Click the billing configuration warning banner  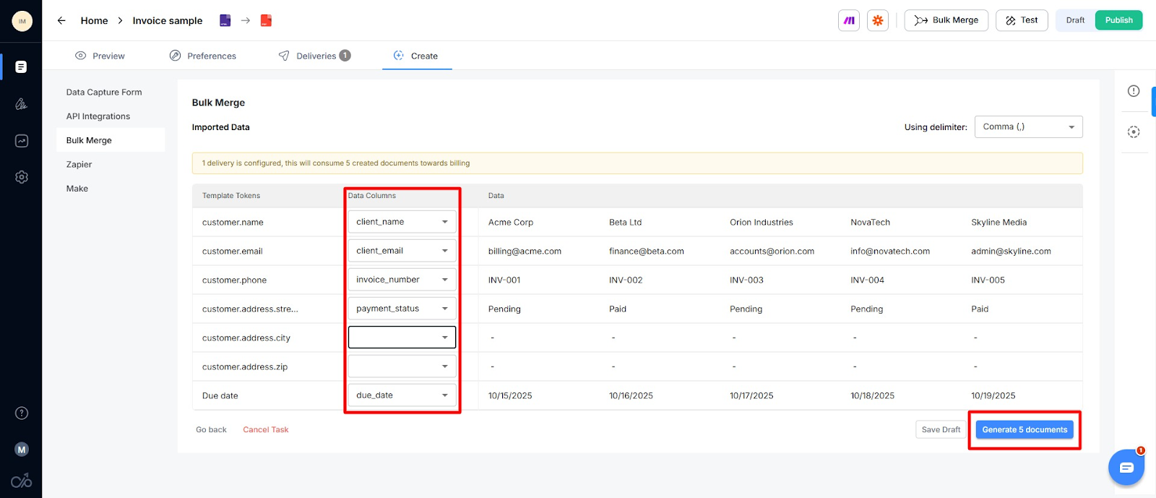(637, 163)
